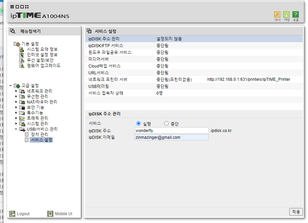
Task: Select 서비스 설정 menu item in tree
Action: 41,140
